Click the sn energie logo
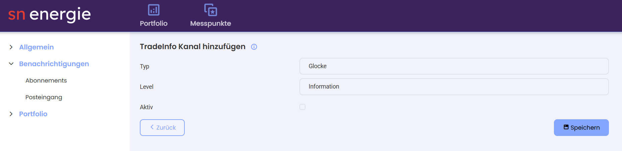 click(x=49, y=15)
